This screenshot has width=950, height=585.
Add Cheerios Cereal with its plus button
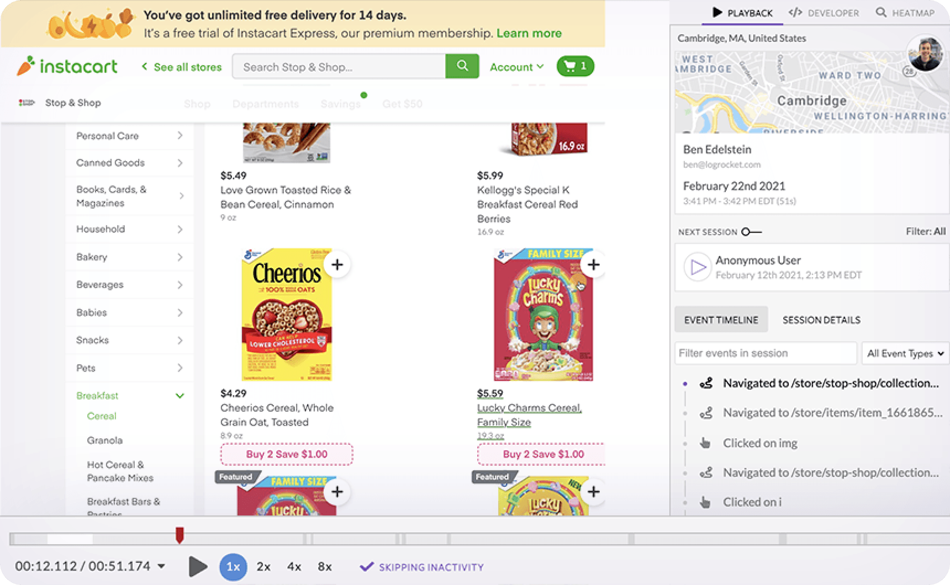tap(337, 264)
